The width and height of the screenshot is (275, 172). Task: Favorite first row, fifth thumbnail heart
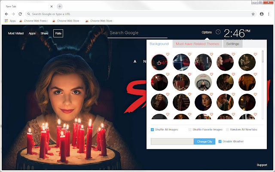pyautogui.click(x=255, y=54)
